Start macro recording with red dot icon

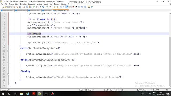coord(73,7)
